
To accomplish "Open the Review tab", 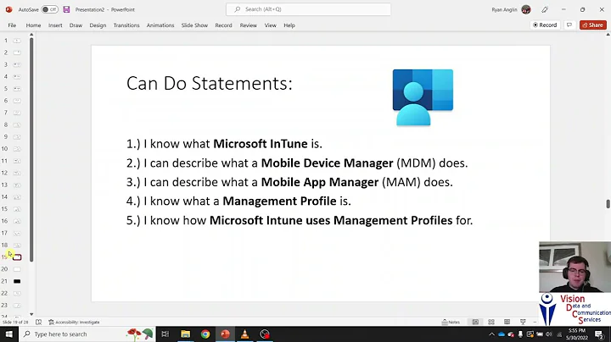I will pos(248,25).
